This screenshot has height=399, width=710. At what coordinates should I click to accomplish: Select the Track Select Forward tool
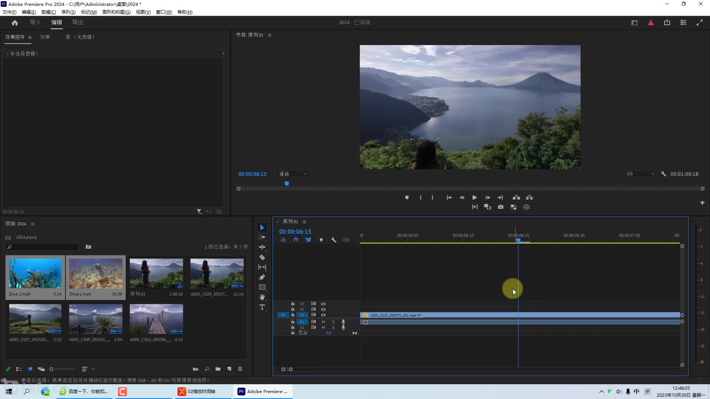[x=262, y=237]
